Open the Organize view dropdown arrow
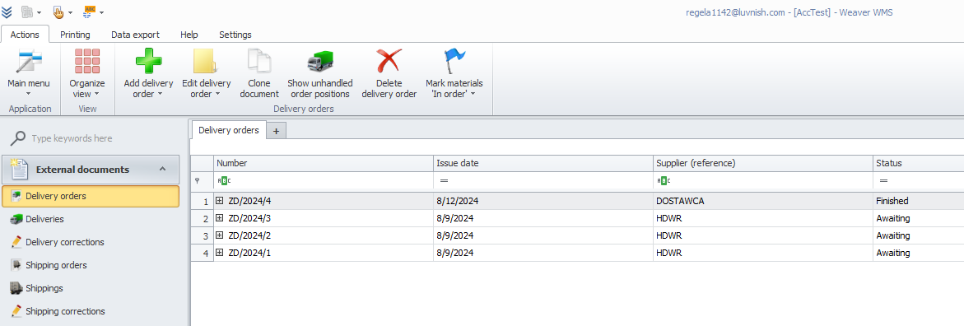 point(96,95)
